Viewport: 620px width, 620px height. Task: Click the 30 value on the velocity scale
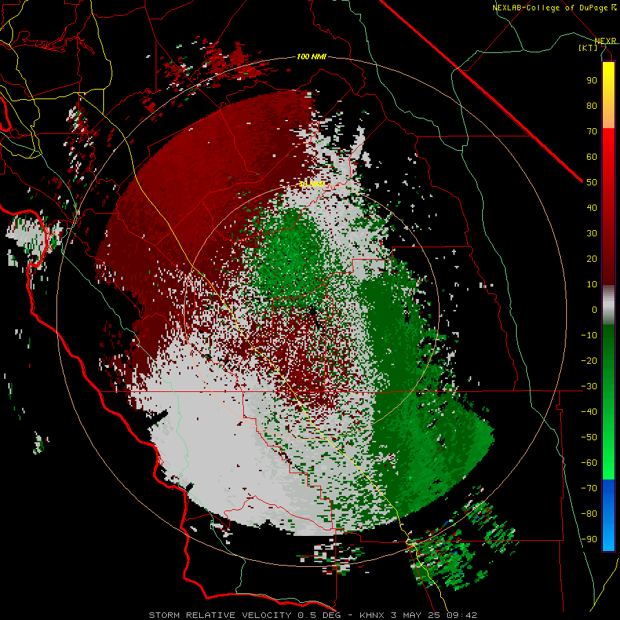coord(592,234)
